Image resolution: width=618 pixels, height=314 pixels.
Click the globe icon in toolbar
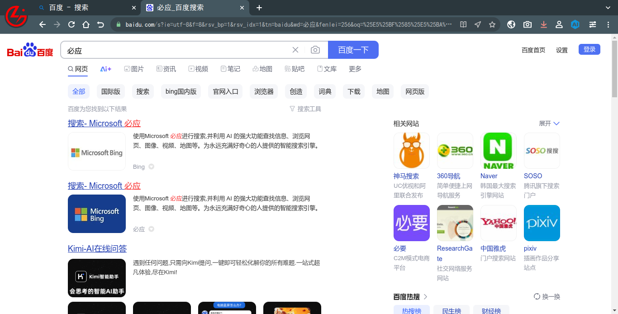[x=511, y=24]
